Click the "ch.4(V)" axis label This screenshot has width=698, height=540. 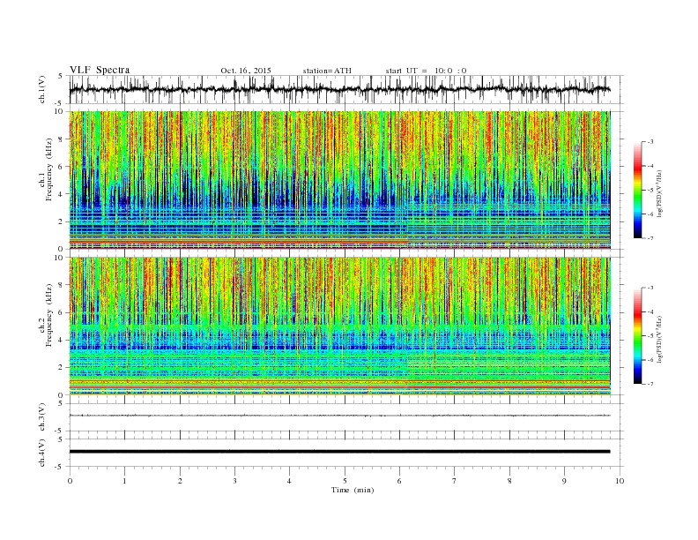(42, 453)
